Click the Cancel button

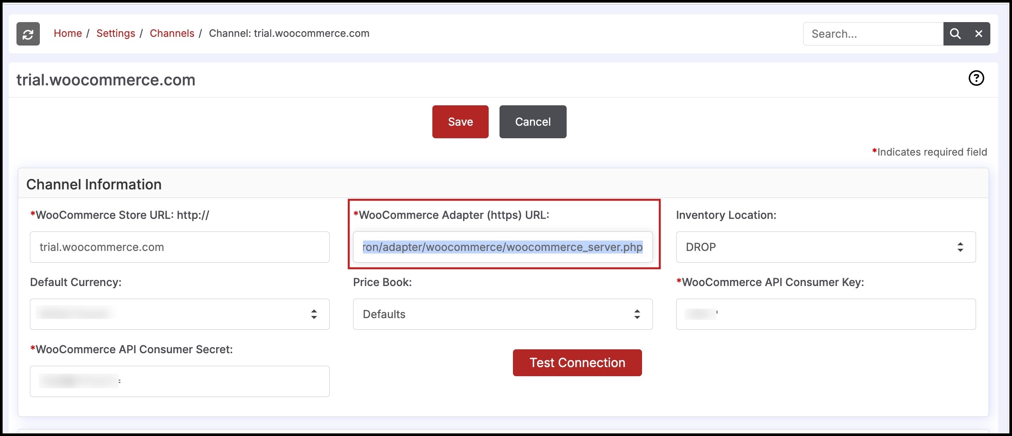pos(533,122)
